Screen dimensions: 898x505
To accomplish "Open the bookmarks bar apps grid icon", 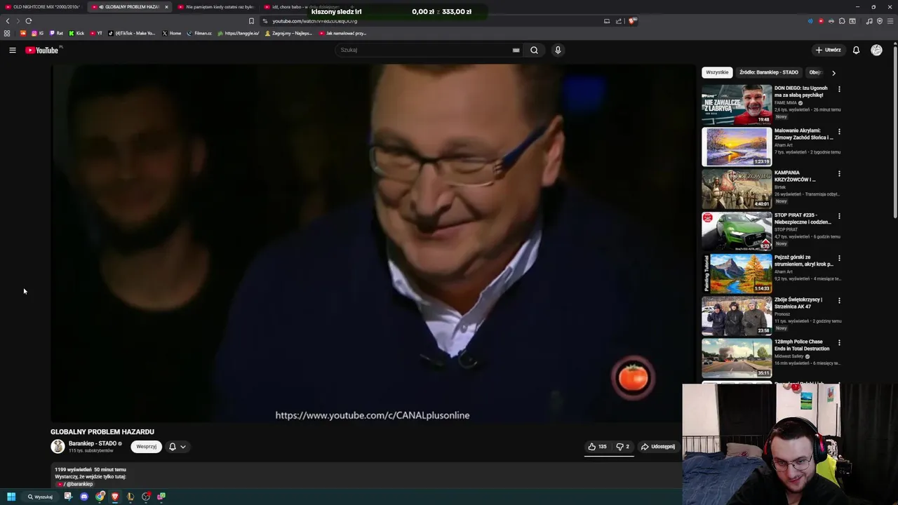I will pos(7,33).
